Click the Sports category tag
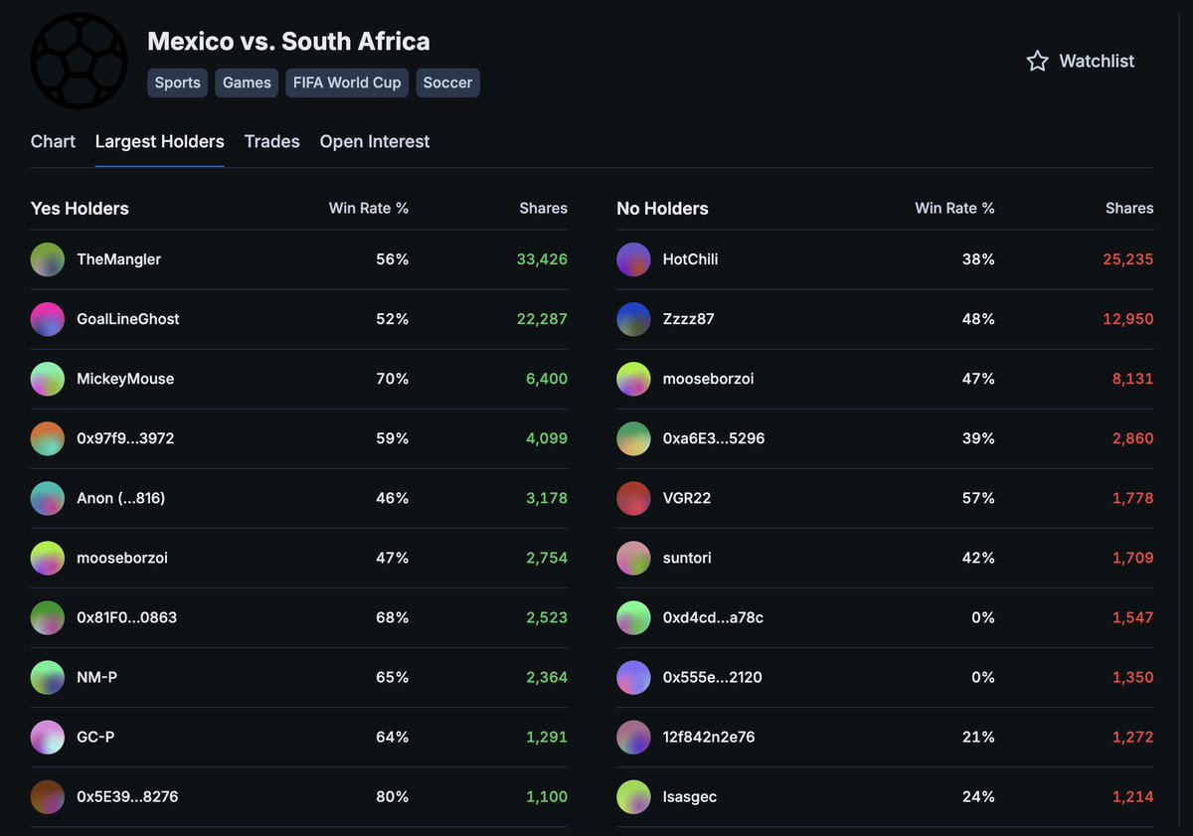 pos(178,83)
